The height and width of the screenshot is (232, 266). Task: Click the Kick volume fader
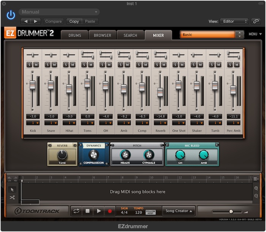[x=32, y=85]
